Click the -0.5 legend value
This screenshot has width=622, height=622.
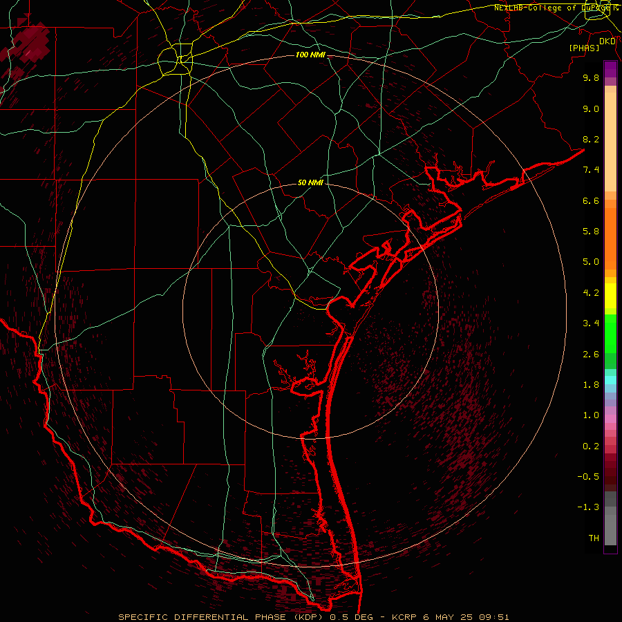(588, 477)
